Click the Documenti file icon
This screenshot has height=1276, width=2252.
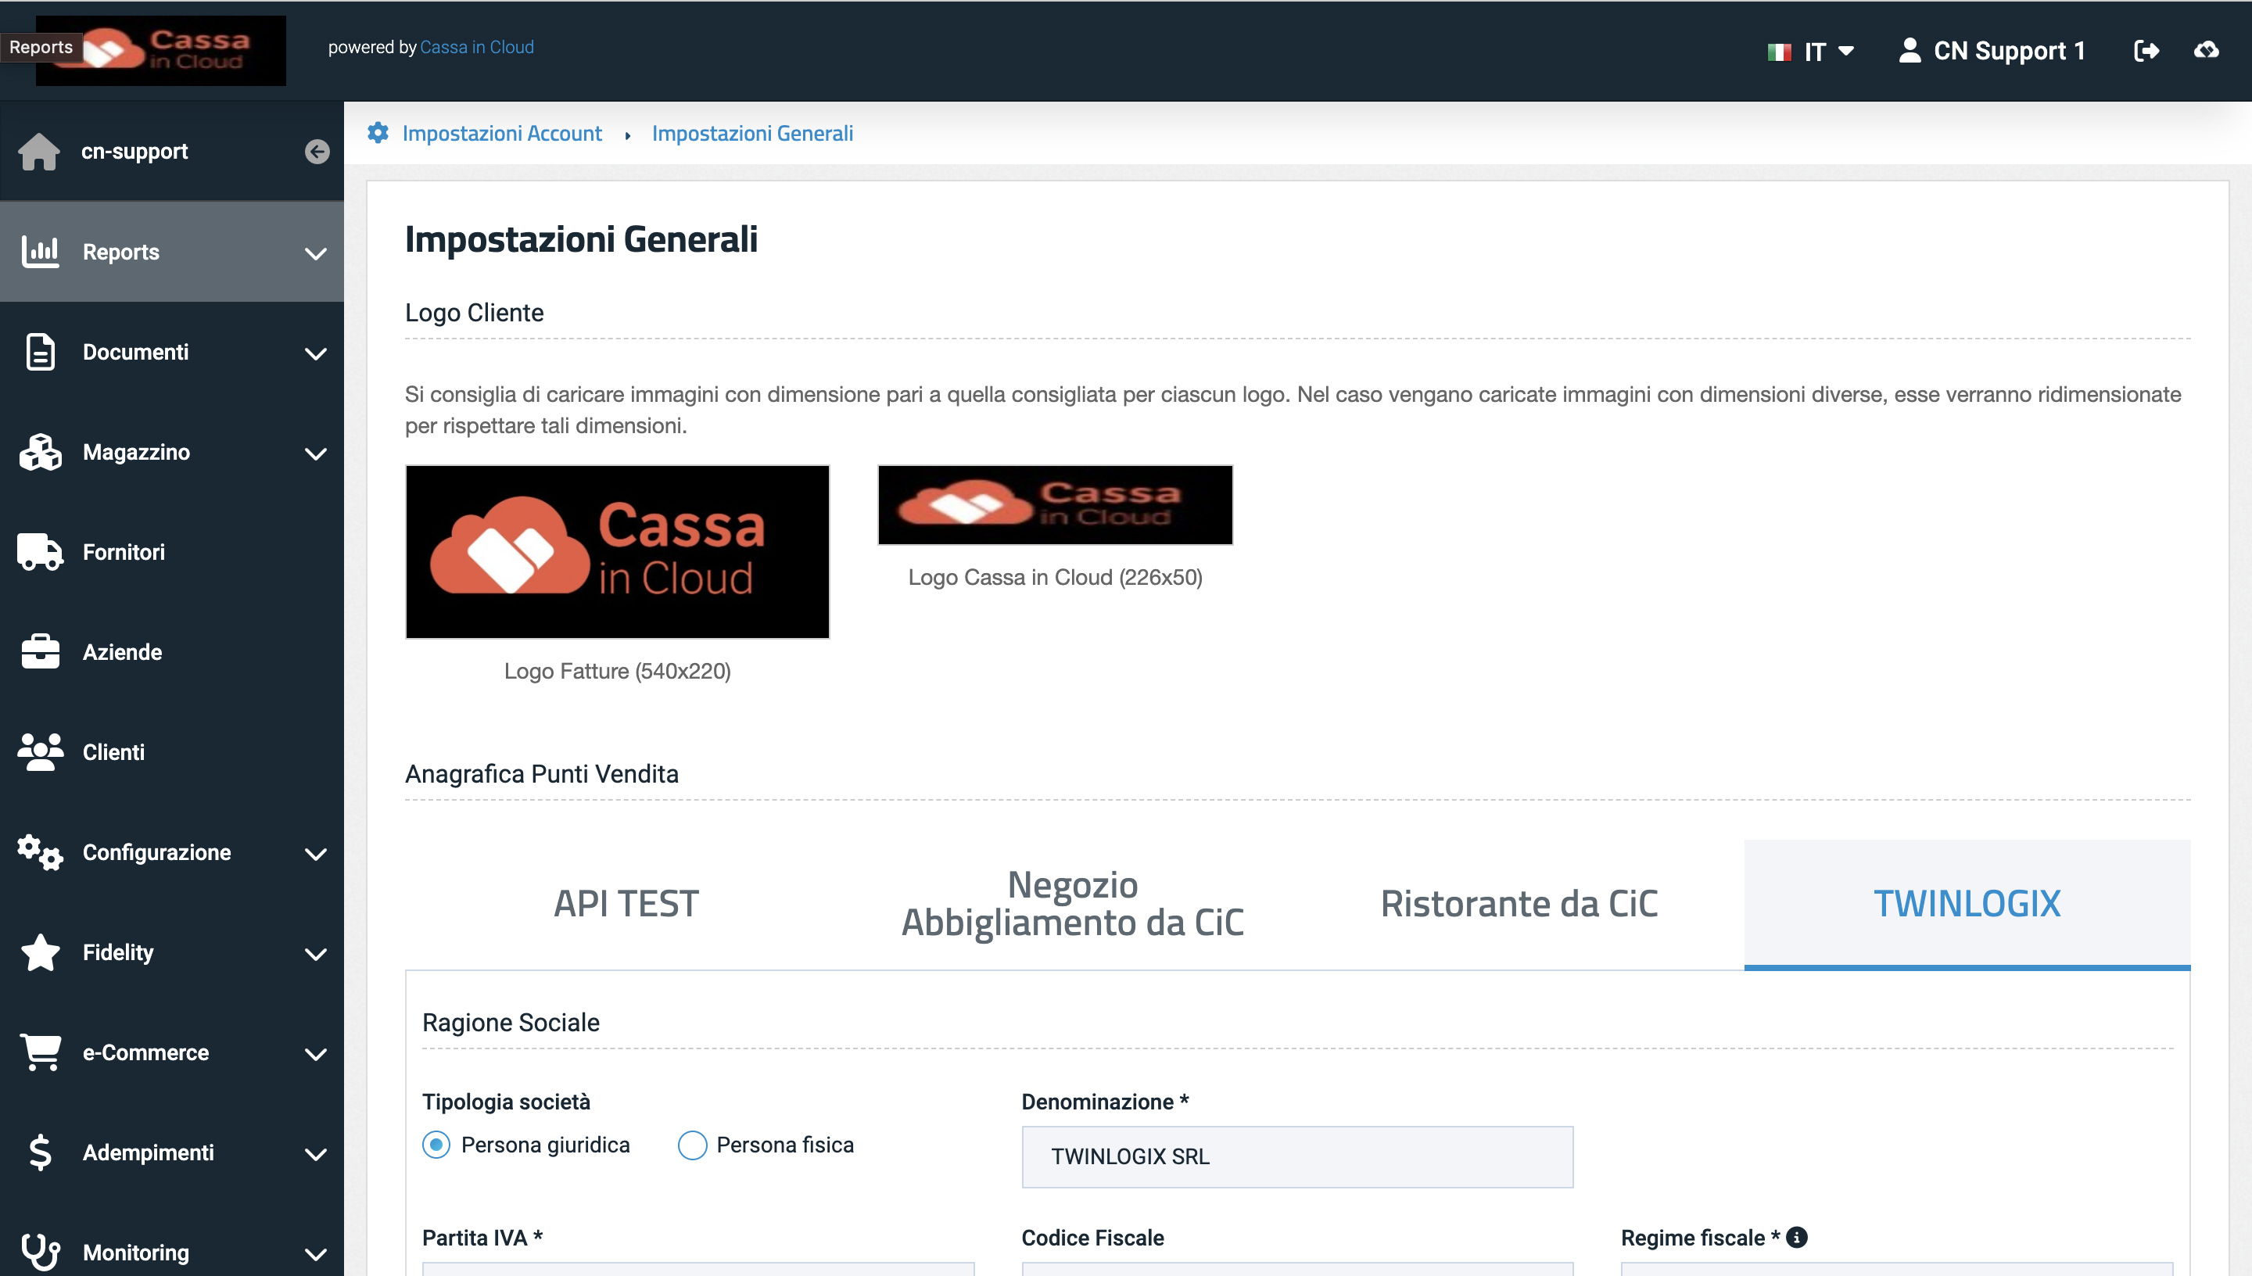point(41,351)
